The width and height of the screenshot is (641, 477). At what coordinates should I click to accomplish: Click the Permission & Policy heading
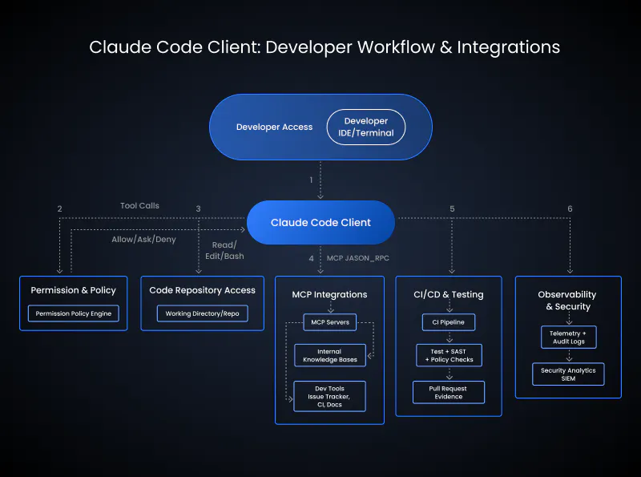tap(74, 290)
